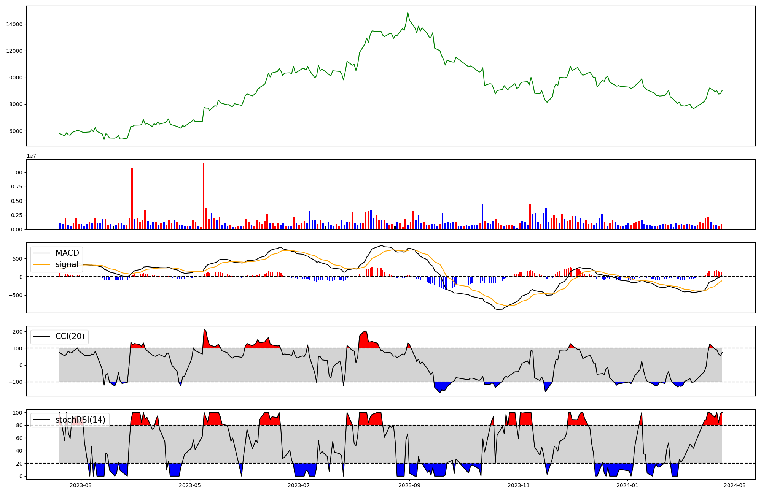Click the 200 CCI axis tick label
The image size is (761, 494).
click(18, 332)
